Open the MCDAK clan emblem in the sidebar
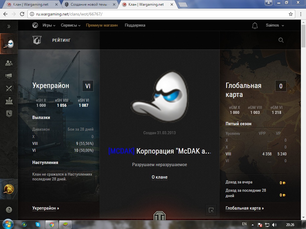The image size is (306, 229). [x=9, y=44]
